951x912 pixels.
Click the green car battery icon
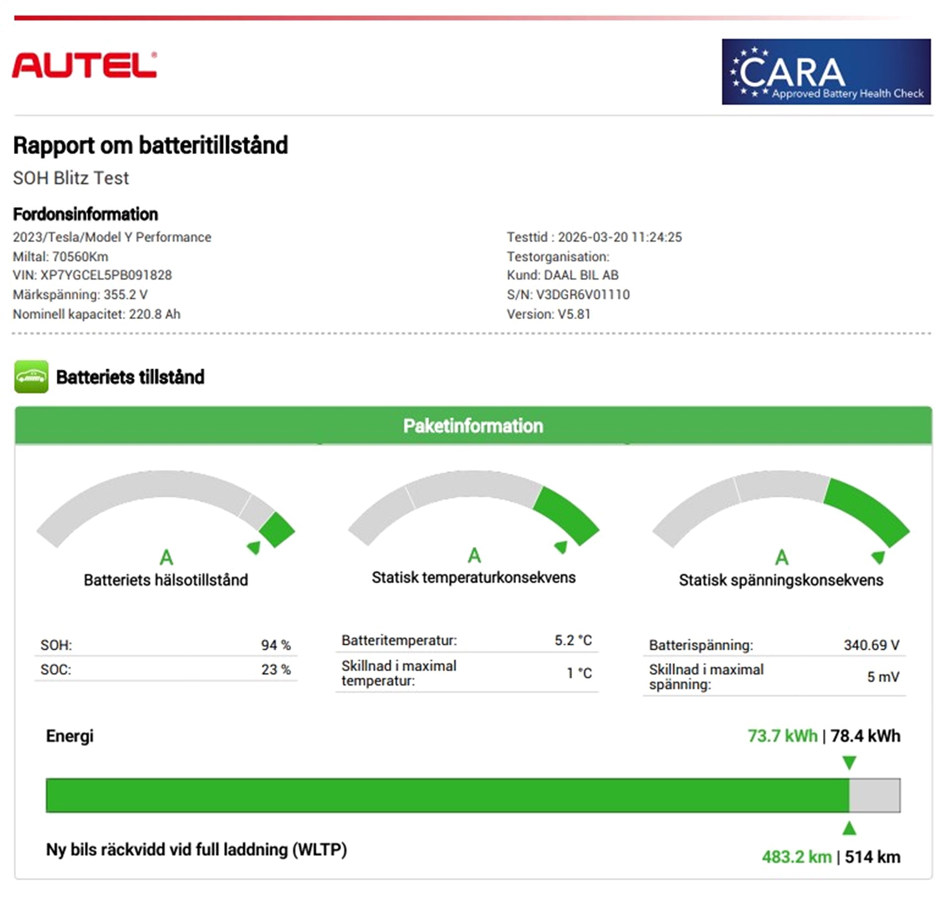coord(31,376)
